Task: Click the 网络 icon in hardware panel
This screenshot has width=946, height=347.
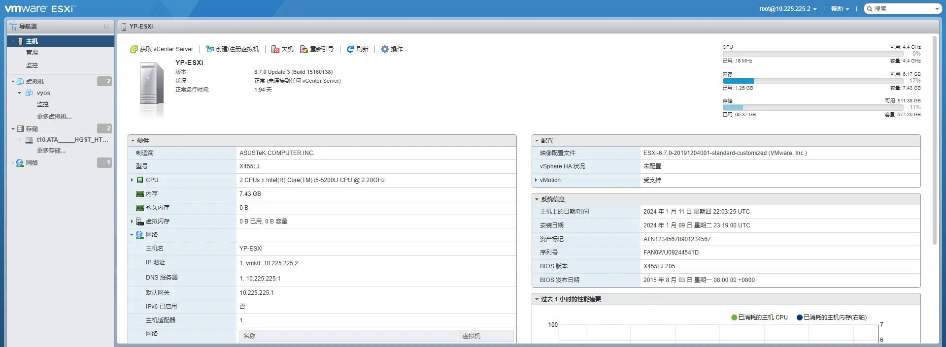Action: coord(140,235)
